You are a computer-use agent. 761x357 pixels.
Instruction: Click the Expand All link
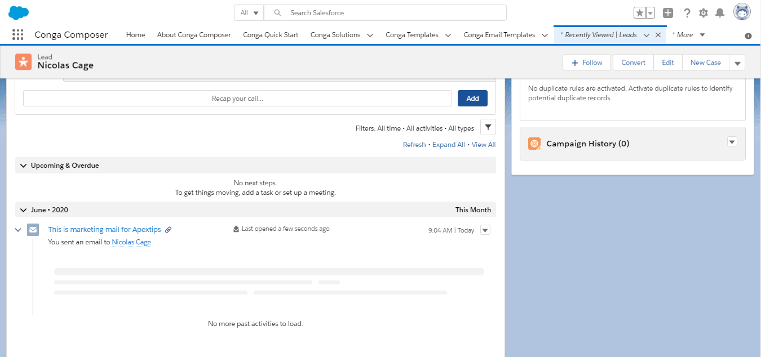pos(449,145)
